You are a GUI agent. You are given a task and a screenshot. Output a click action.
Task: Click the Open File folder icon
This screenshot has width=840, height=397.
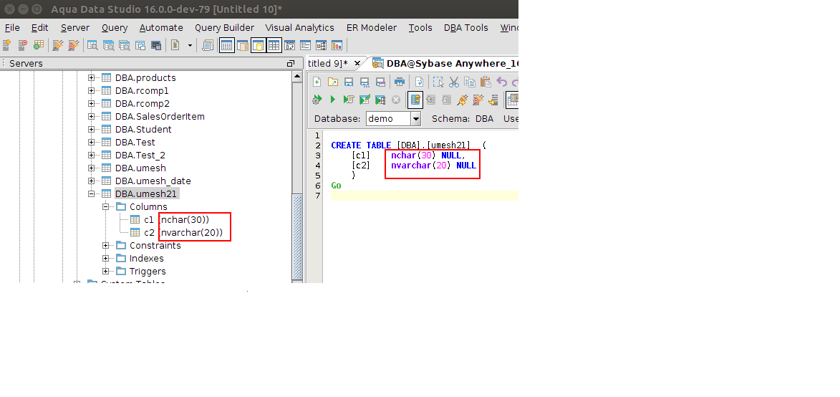coord(333,82)
